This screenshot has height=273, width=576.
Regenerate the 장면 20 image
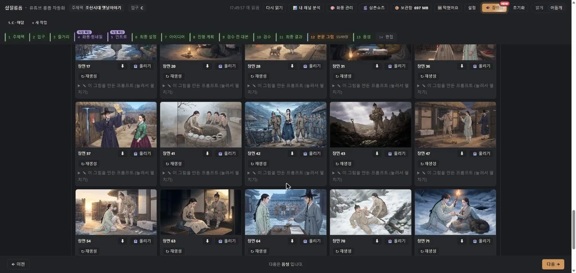click(174, 76)
